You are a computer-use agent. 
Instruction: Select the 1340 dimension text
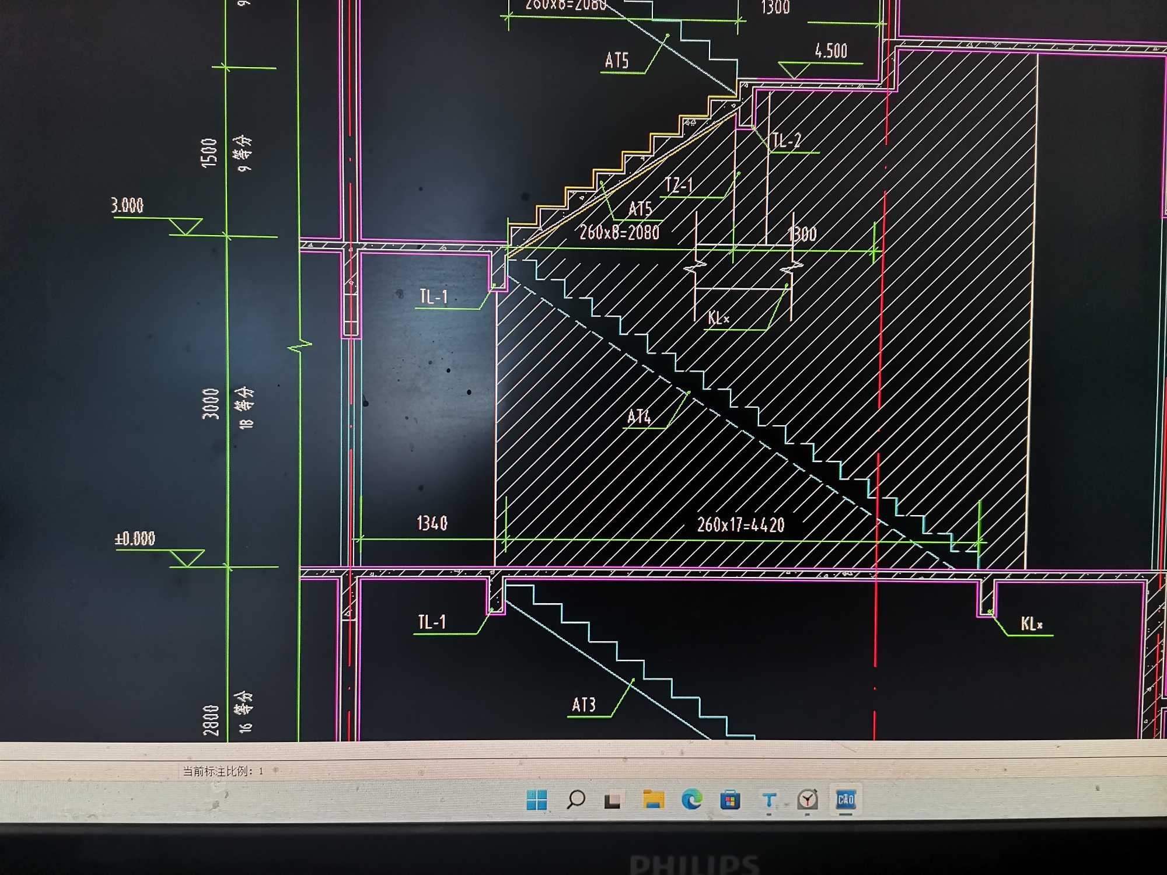tap(432, 523)
